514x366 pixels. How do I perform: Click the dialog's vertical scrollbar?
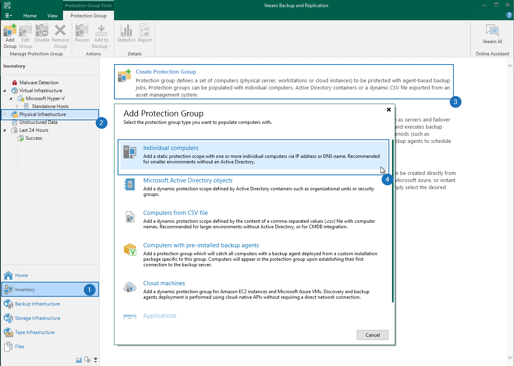(x=393, y=221)
